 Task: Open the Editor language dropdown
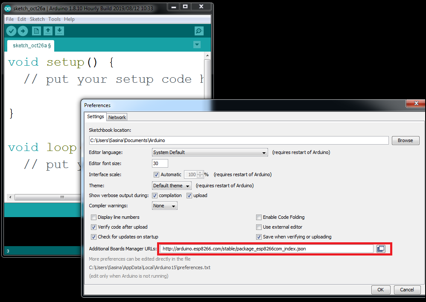[x=210, y=152]
